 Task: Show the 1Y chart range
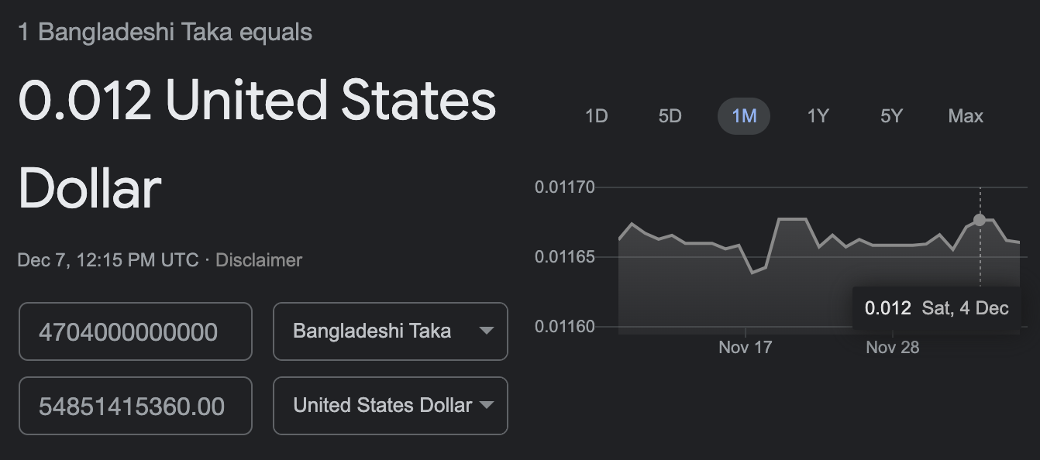point(818,116)
